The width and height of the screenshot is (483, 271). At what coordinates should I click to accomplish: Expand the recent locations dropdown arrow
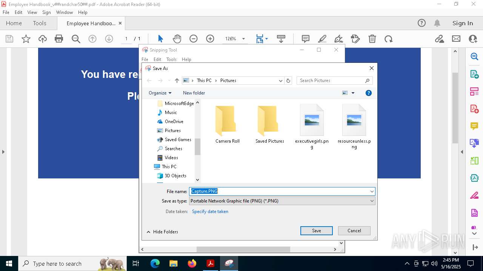tap(169, 81)
